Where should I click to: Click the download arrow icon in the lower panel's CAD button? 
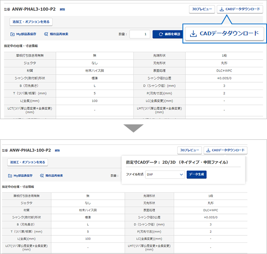coord(208,150)
